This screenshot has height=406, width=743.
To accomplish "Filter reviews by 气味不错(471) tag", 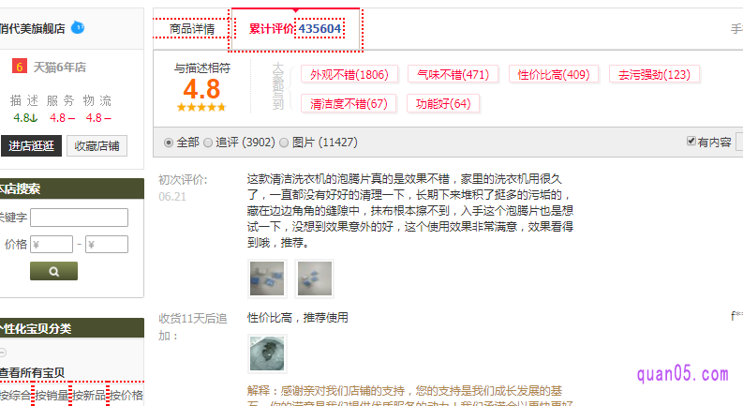I will (453, 74).
